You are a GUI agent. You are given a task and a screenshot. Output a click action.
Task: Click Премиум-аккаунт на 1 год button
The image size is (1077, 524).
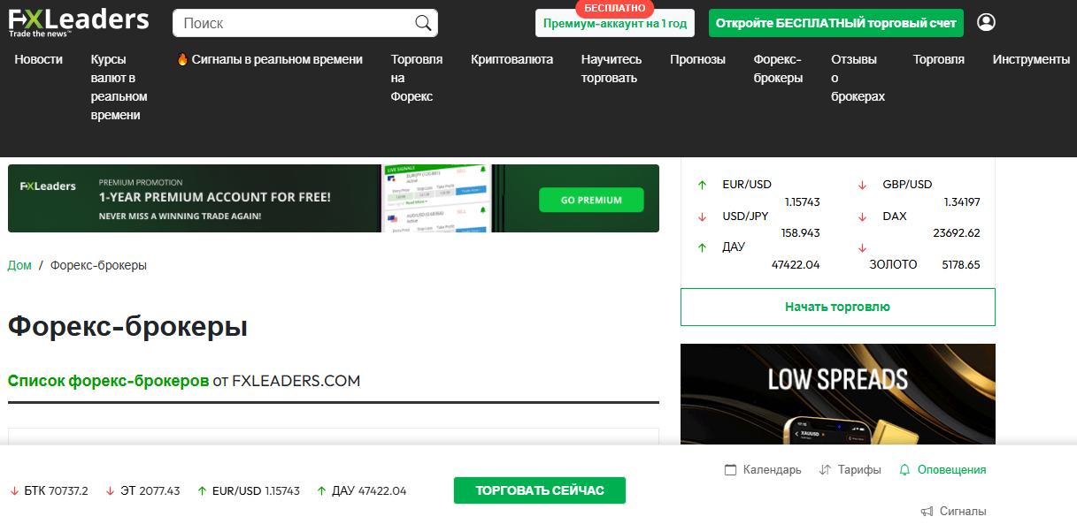pyautogui.click(x=615, y=24)
